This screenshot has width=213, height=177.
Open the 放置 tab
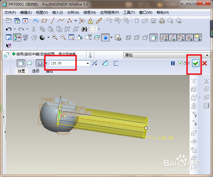coord(21,71)
